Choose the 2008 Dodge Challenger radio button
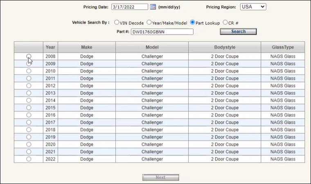 (29, 56)
